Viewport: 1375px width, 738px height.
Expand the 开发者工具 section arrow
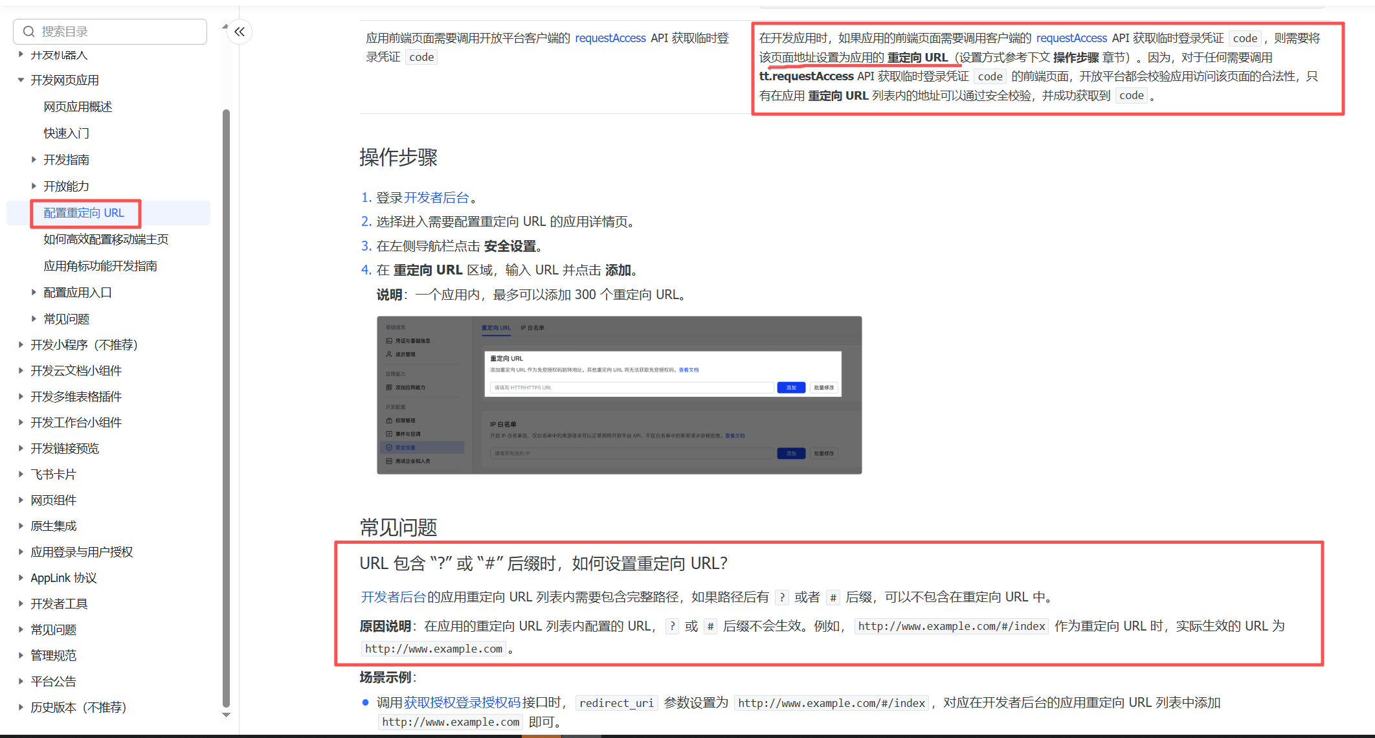coord(21,604)
